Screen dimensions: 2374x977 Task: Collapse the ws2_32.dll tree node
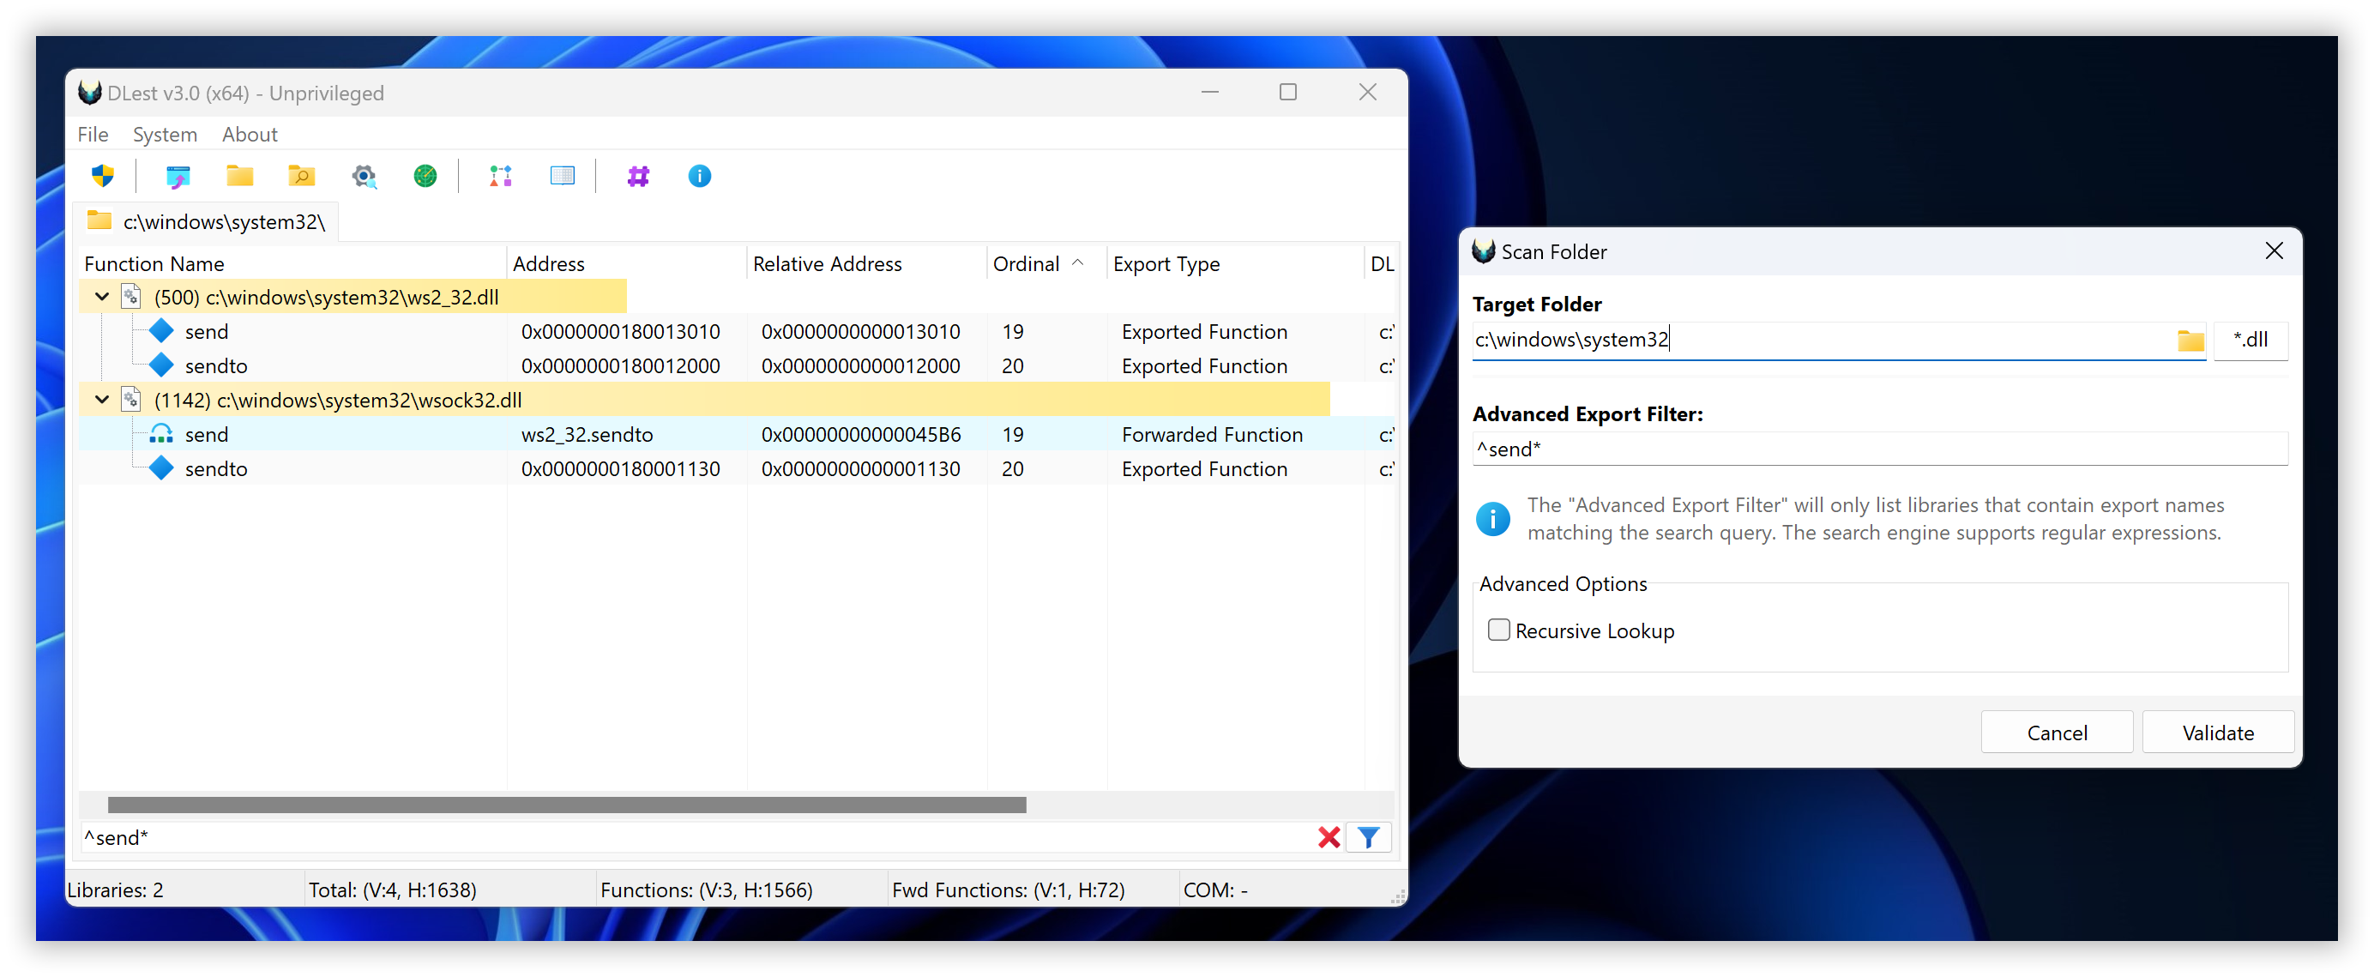point(102,297)
